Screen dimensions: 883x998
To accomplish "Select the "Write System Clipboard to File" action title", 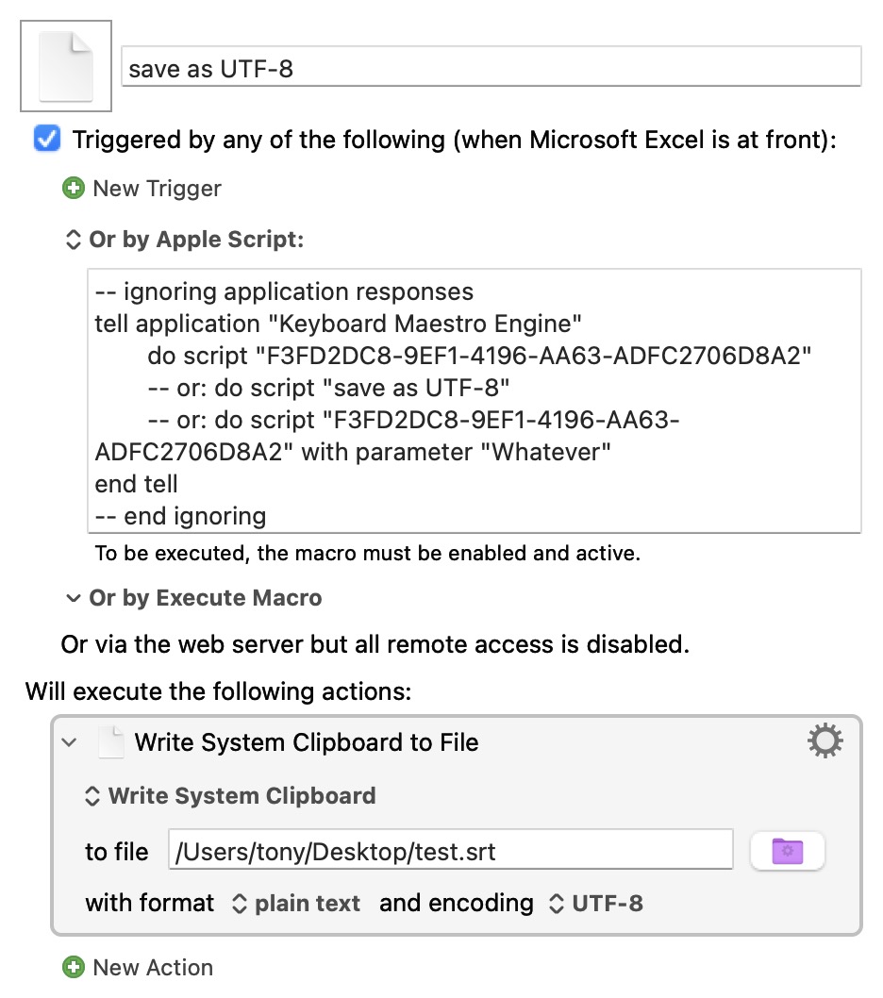I will [307, 742].
